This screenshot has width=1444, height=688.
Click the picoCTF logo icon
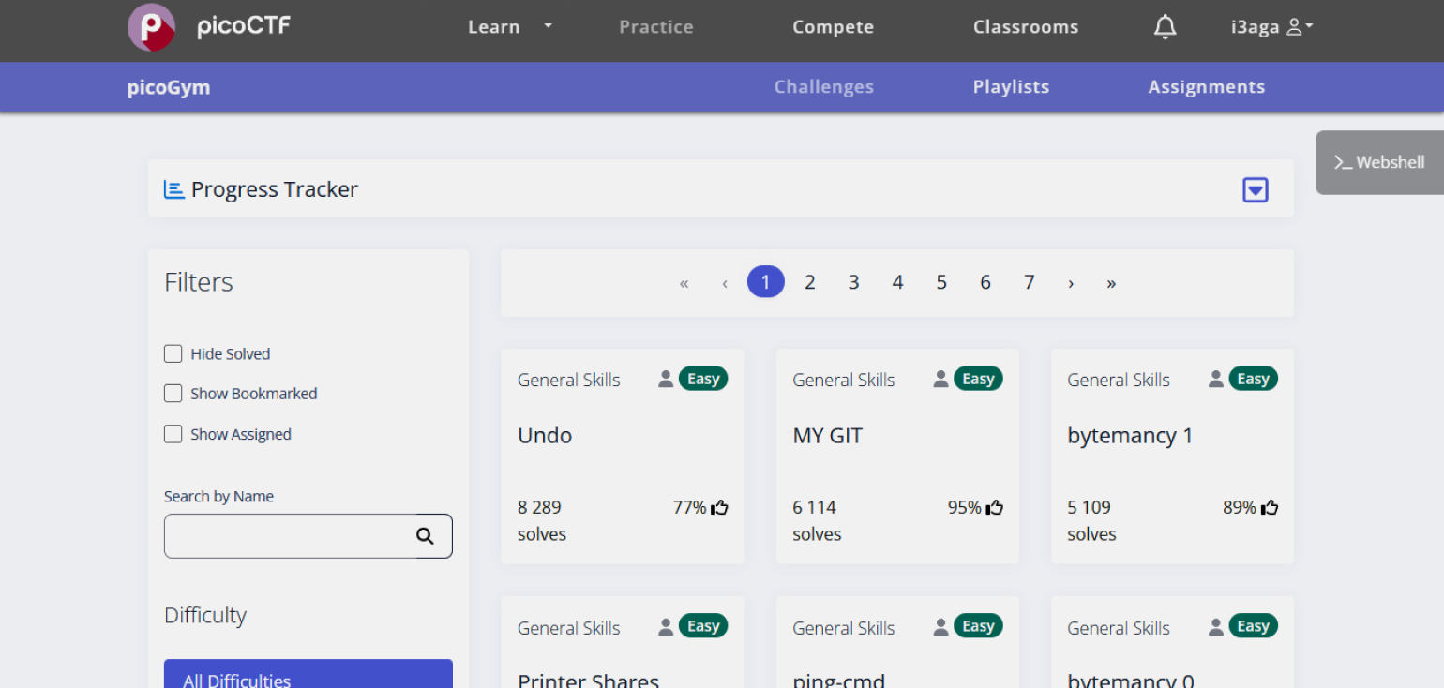tap(151, 27)
